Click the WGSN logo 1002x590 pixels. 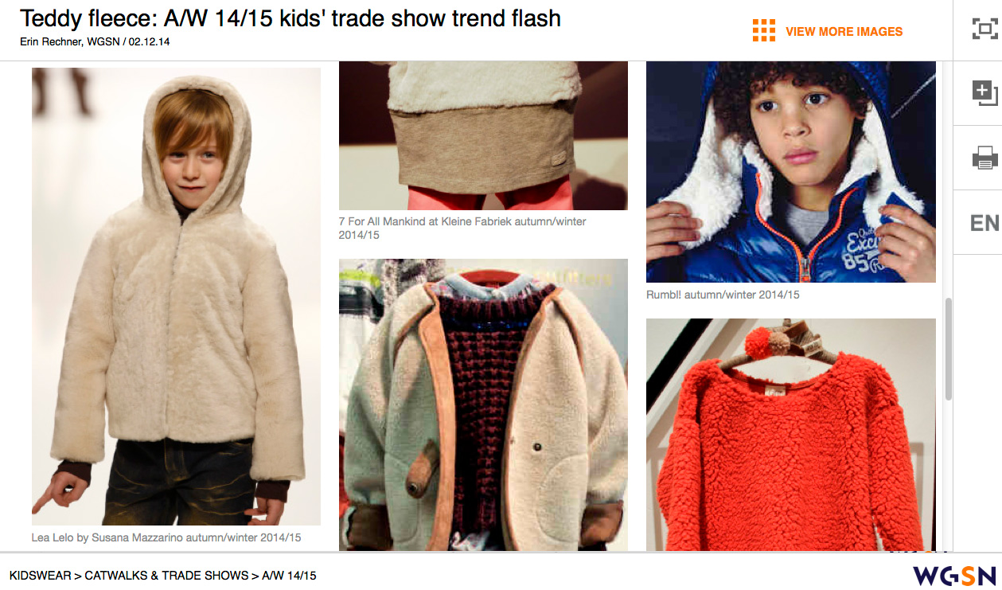point(954,575)
